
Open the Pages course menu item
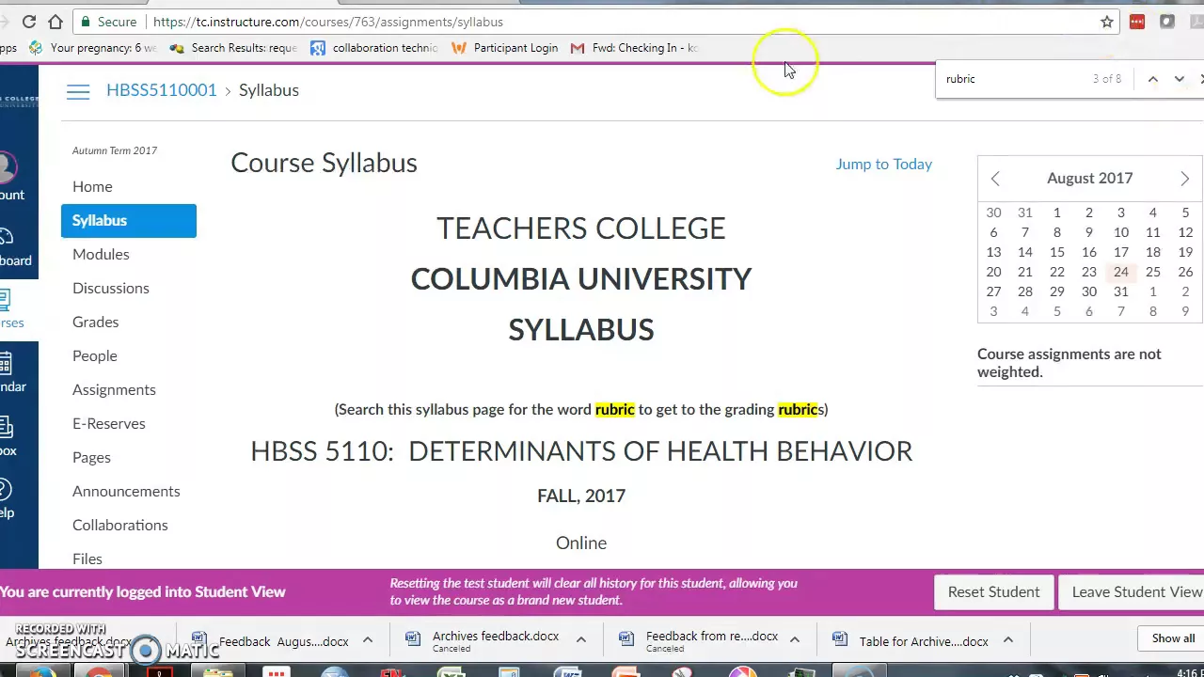[91, 457]
